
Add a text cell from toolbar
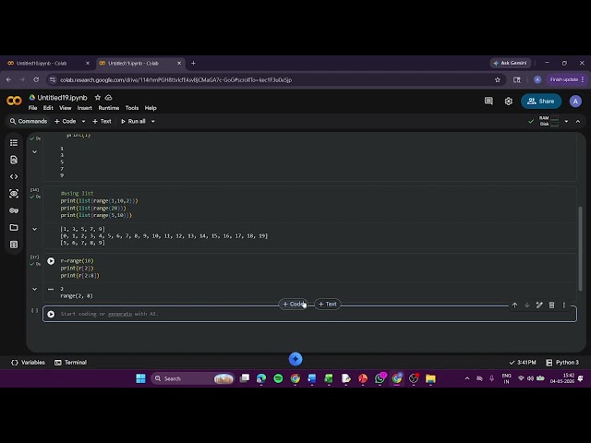pos(102,121)
